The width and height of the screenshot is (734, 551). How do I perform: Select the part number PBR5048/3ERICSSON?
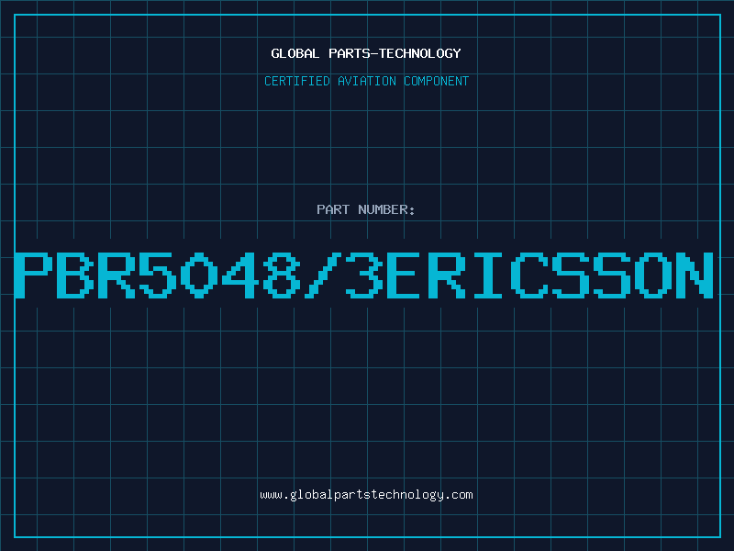(x=364, y=275)
